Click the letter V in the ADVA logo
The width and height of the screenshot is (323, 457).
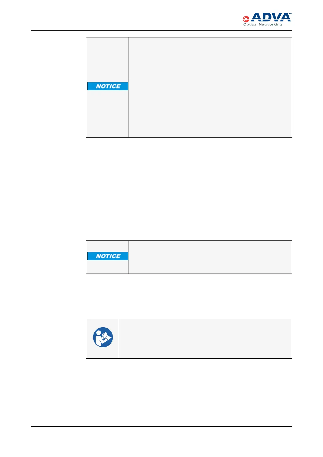click(275, 17)
